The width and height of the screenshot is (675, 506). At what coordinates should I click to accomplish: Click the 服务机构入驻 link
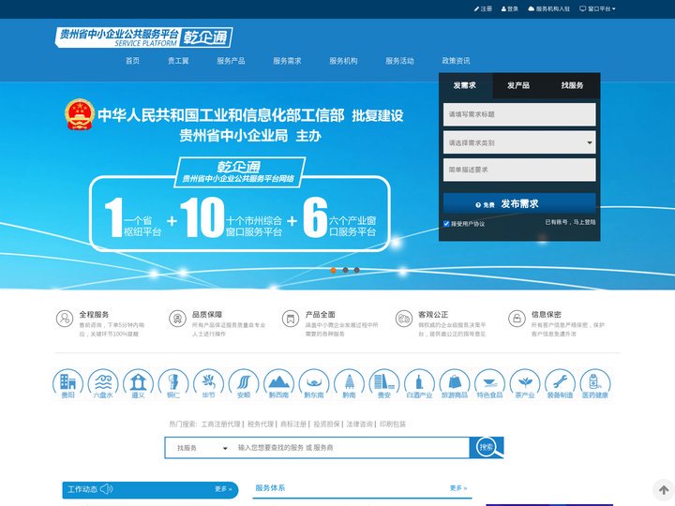point(548,8)
